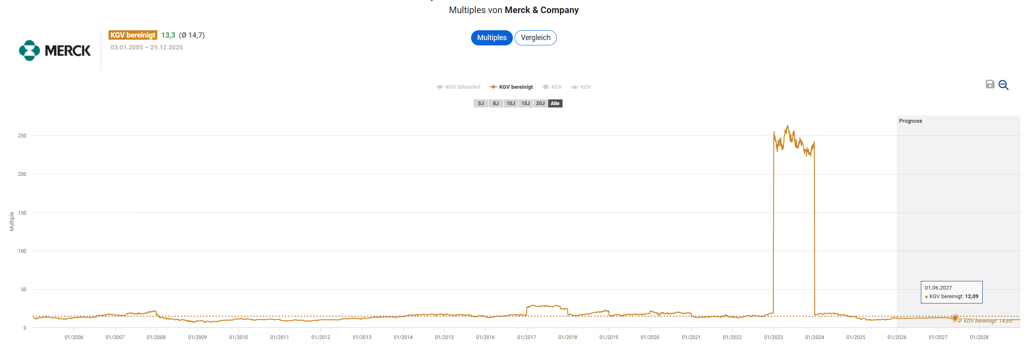Show the KCV series in the legend
This screenshot has width=1029, height=346.
point(552,87)
